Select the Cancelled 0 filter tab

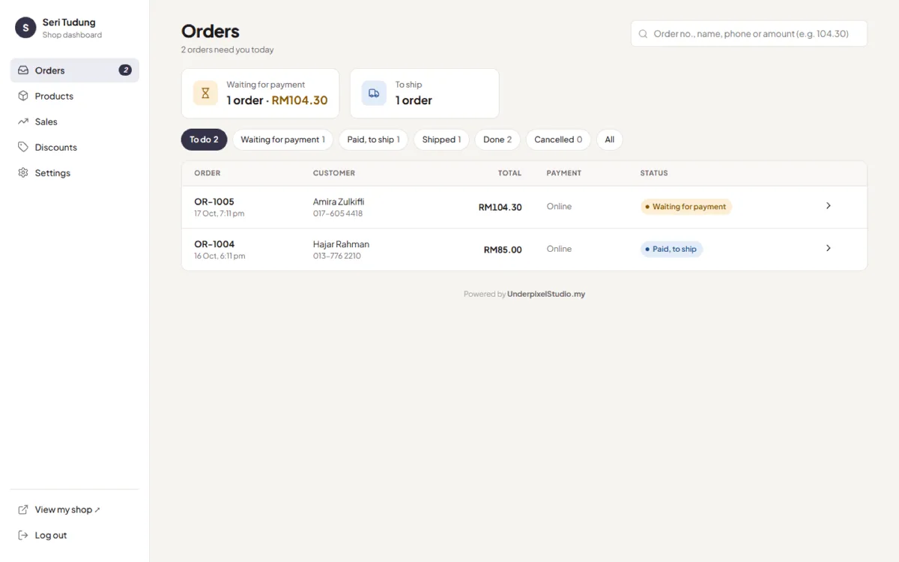pyautogui.click(x=558, y=139)
